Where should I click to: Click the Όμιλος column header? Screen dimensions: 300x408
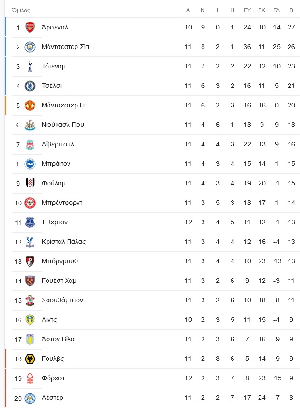(x=21, y=10)
